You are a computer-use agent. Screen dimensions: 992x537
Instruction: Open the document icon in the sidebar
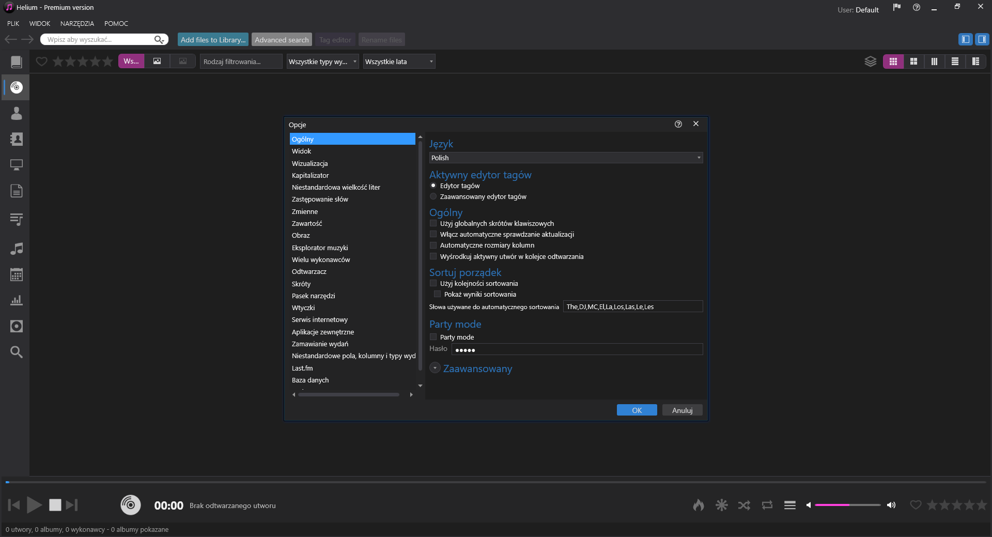17,191
